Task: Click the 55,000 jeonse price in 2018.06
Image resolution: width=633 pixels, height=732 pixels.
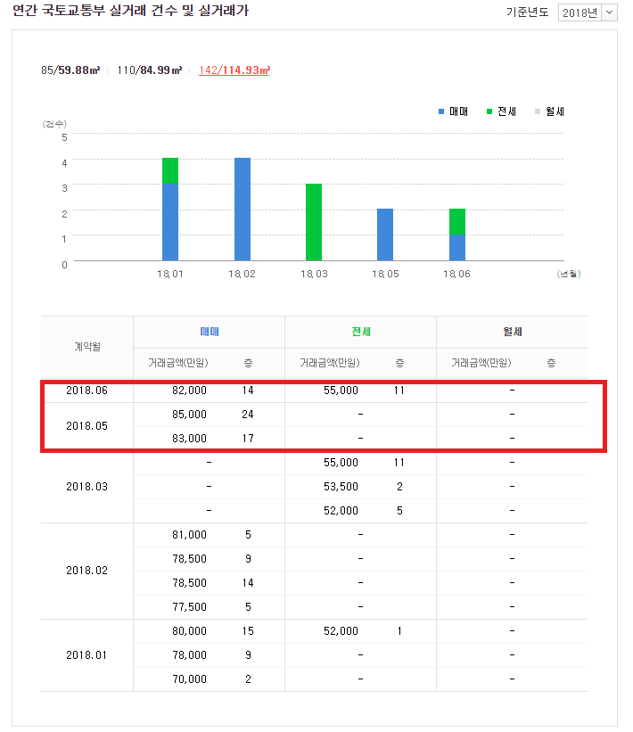Action: [x=341, y=391]
